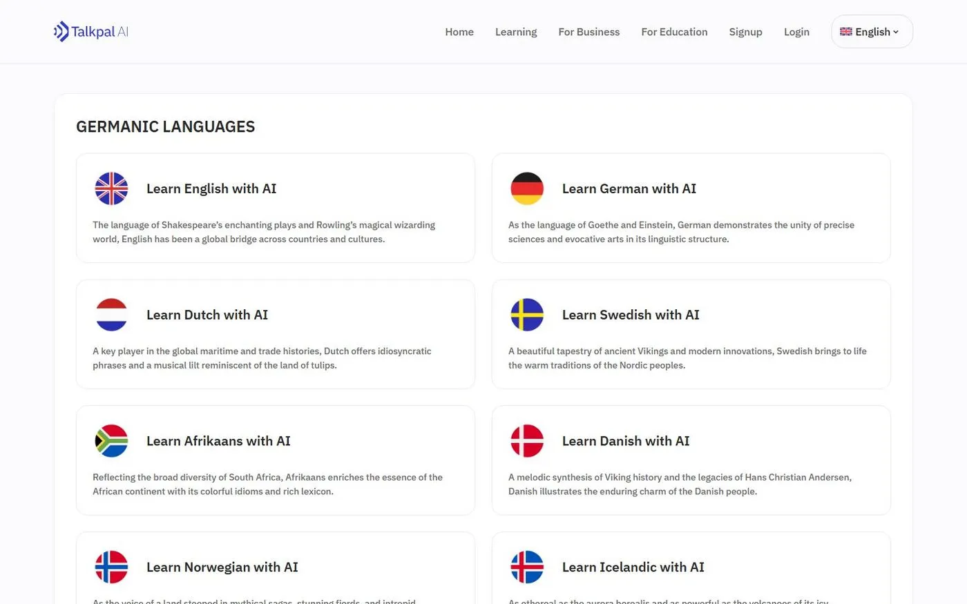The image size is (967, 604).
Task: Click the Norwegian flag icon
Action: 111,567
